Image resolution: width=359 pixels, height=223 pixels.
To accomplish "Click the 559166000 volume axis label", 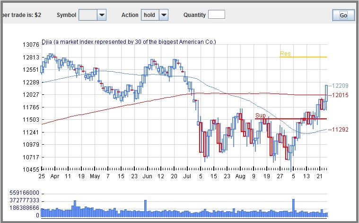I will (24, 193).
